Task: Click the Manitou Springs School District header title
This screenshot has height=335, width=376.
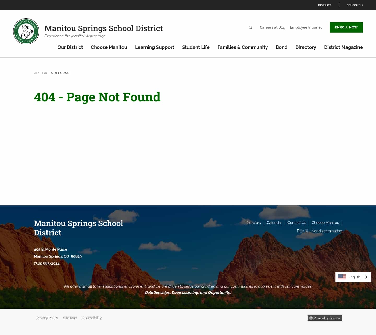Action: 103,28
